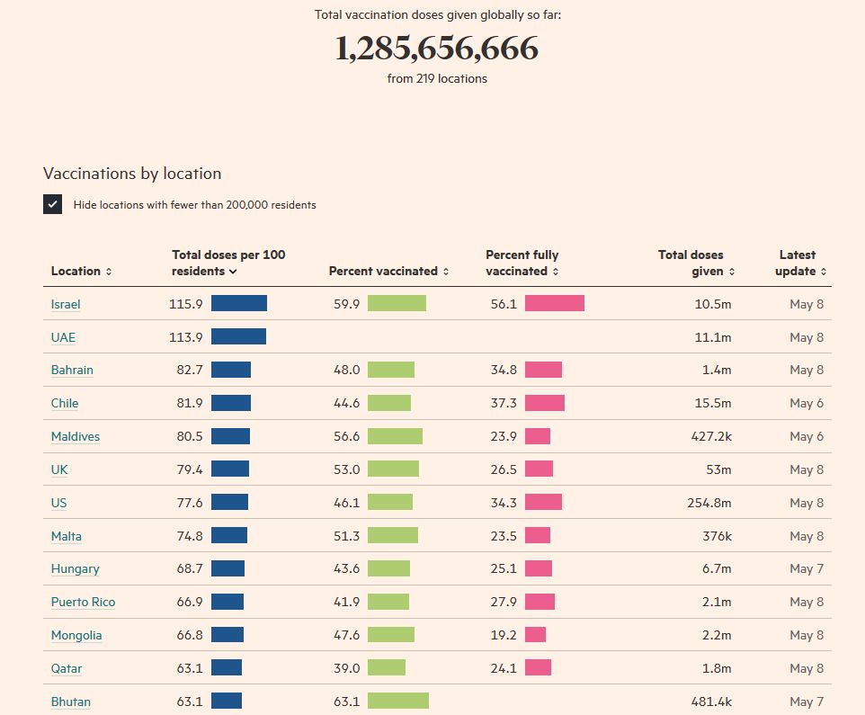Sort by Latest update column
Screen dimensions: 865x715
[800, 263]
